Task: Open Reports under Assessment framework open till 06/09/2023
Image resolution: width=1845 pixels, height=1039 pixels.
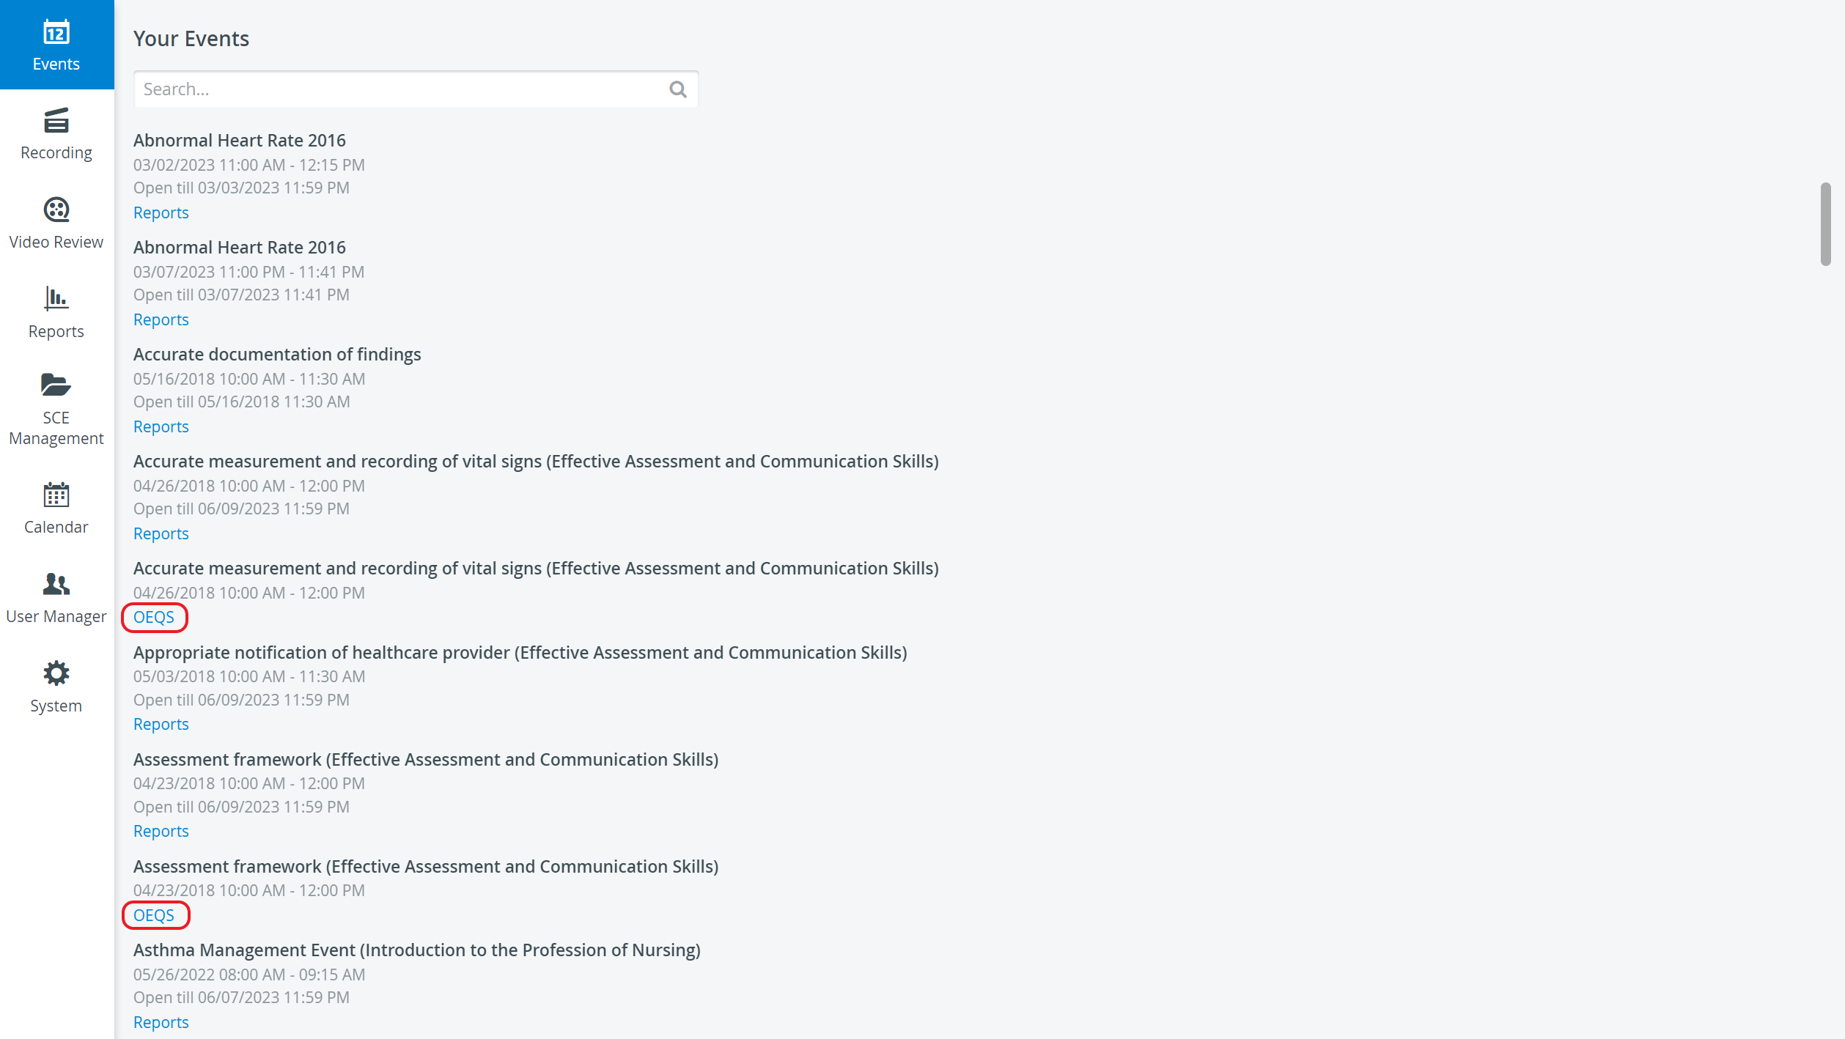Action: (x=161, y=831)
